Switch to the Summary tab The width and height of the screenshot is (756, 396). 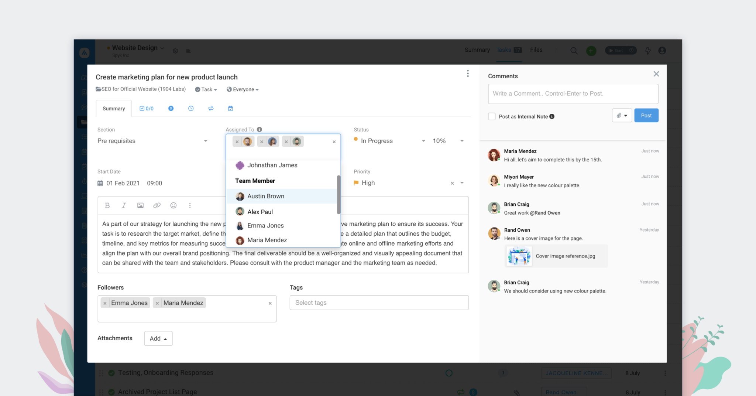114,109
